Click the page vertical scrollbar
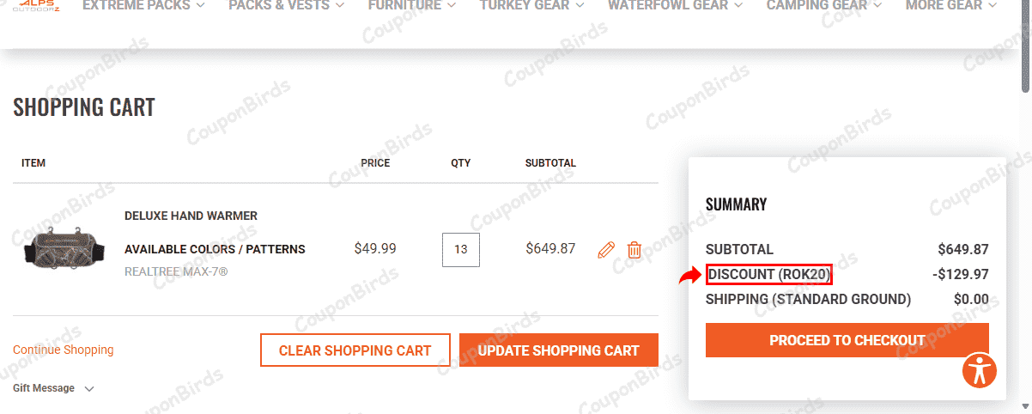Image resolution: width=1032 pixels, height=414 pixels. (1025, 206)
